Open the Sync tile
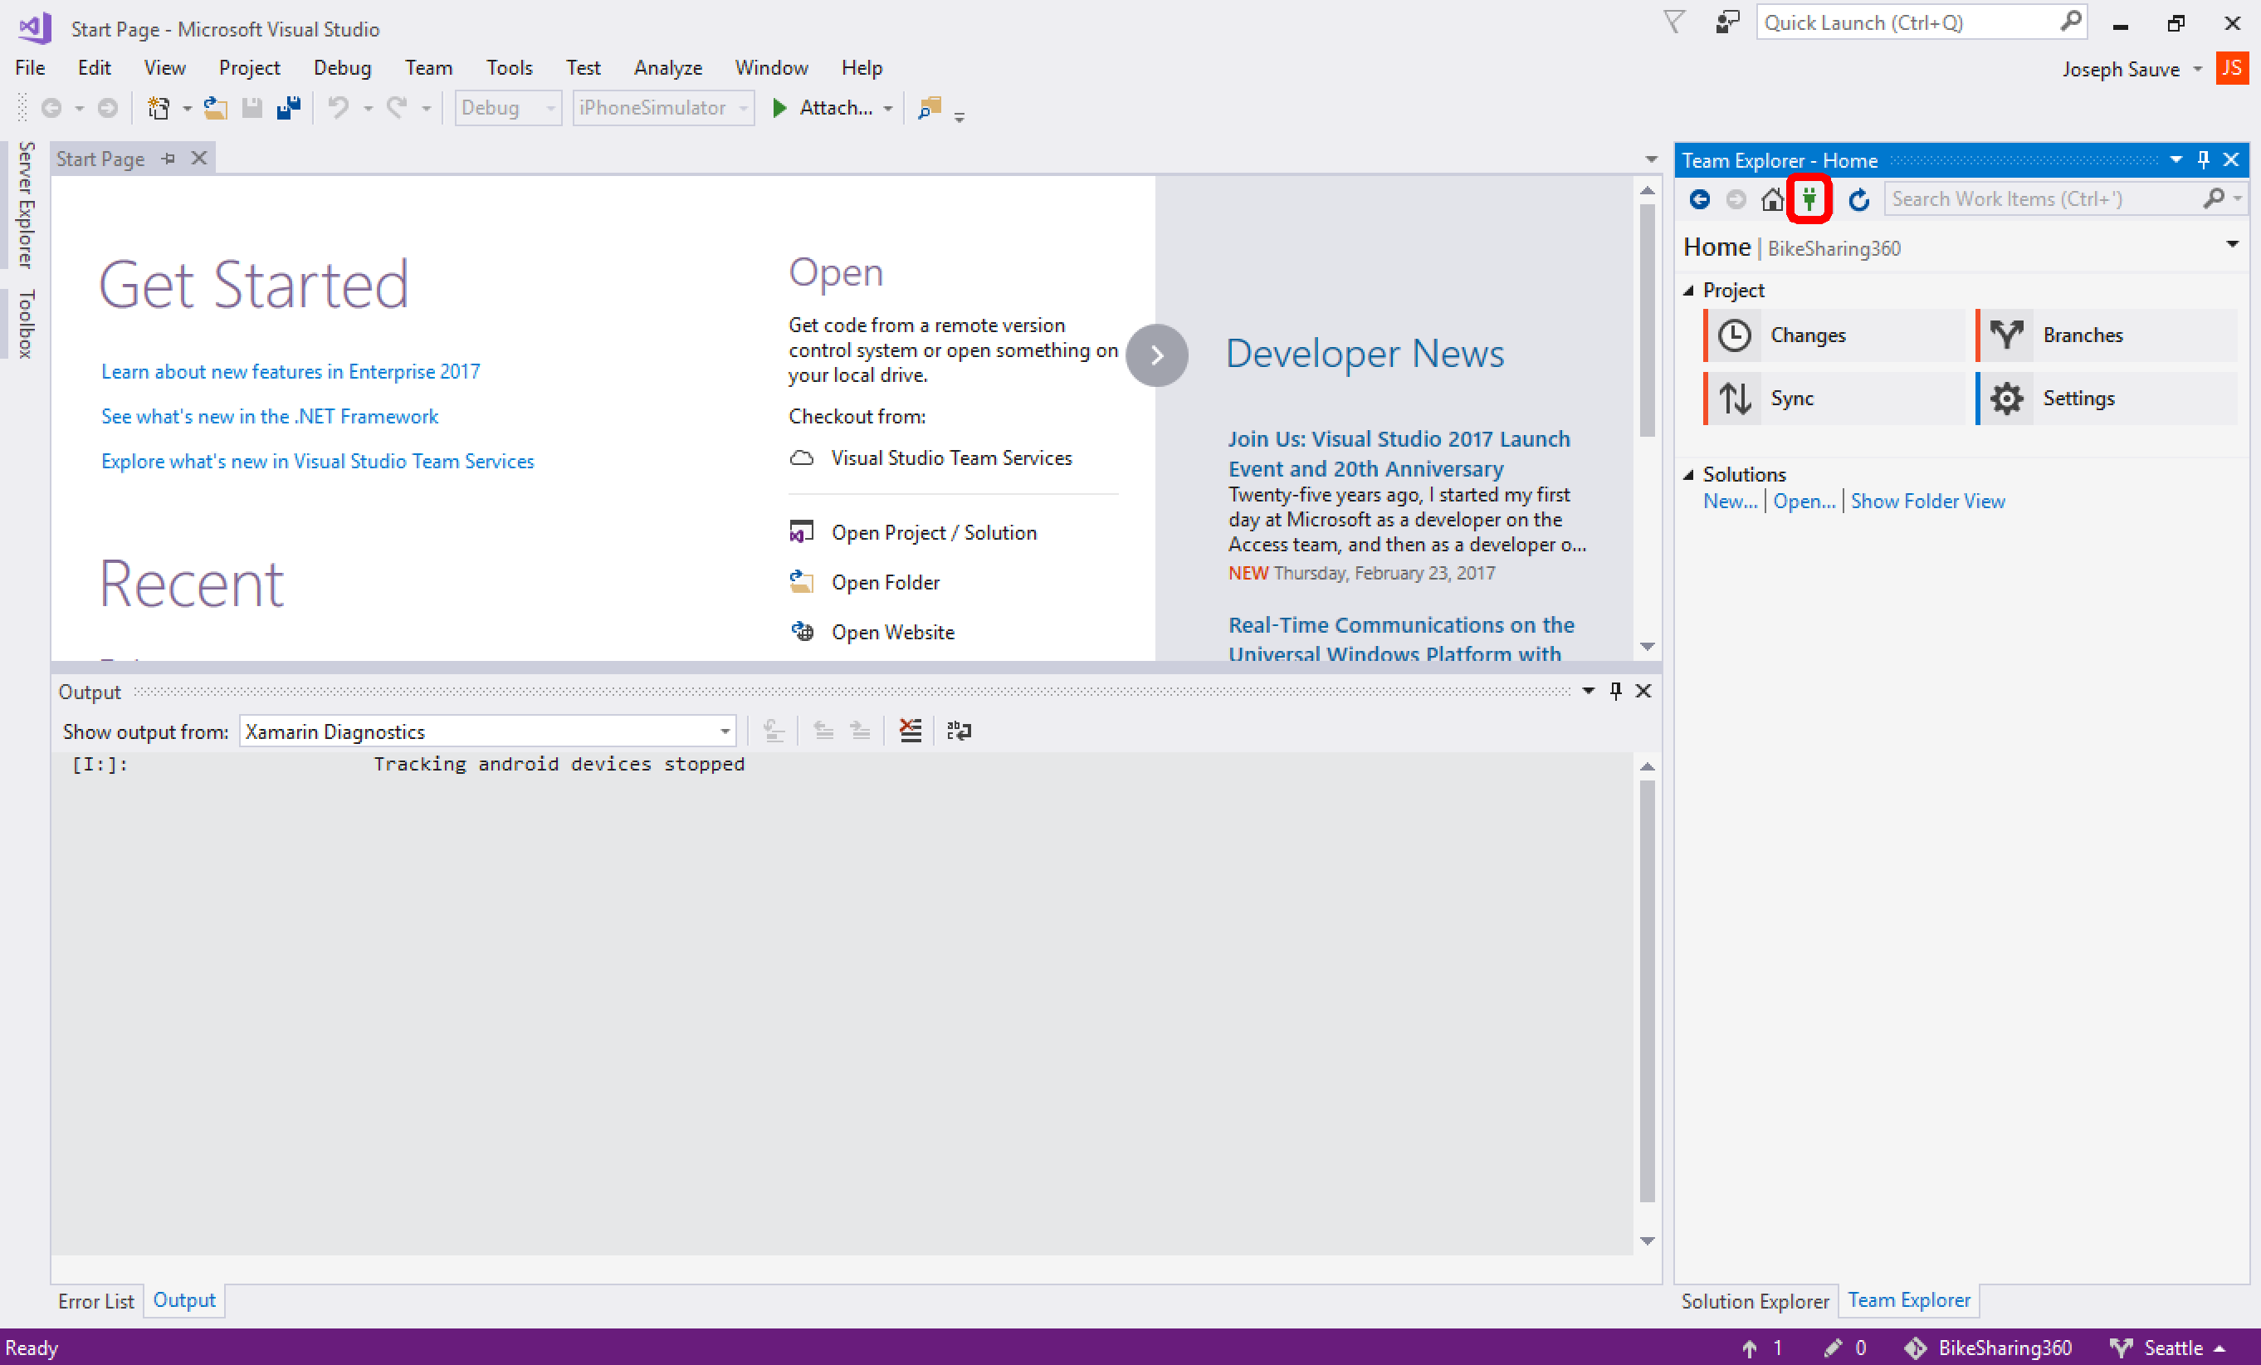 [1834, 399]
